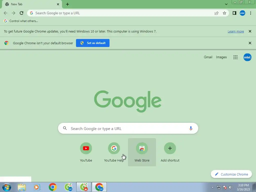Open the YouTube shortcut
The width and height of the screenshot is (256, 192).
point(86,152)
